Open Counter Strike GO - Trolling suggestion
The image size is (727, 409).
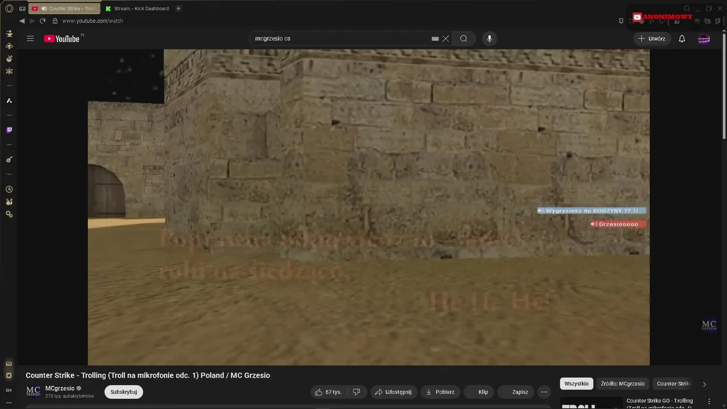659,403
